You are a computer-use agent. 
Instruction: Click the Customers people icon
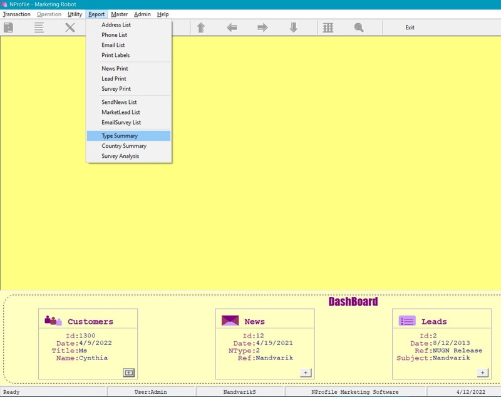(53, 321)
